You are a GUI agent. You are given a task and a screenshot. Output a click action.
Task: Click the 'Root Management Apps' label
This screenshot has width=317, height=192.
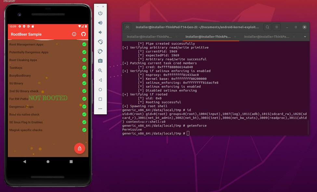26,44
